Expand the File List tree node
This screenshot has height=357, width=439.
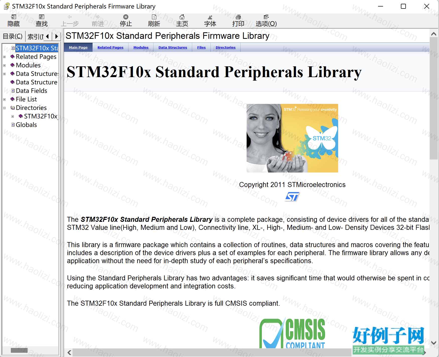pos(4,100)
